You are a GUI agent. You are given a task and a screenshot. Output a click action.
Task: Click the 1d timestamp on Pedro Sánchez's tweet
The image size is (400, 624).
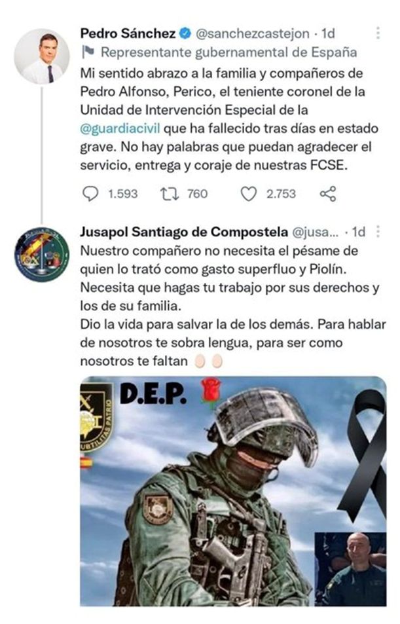click(328, 33)
